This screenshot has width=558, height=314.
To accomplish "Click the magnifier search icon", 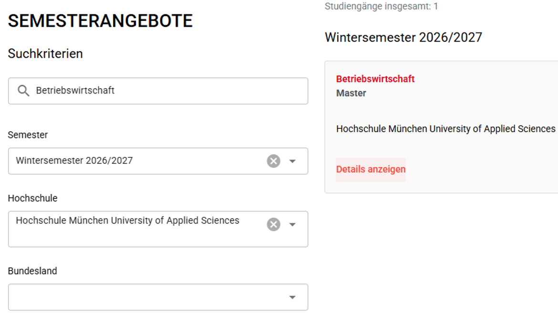I will 23,90.
